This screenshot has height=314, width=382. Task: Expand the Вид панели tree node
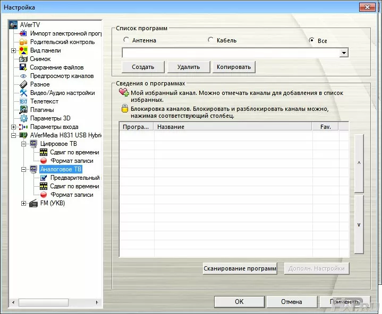pos(14,50)
